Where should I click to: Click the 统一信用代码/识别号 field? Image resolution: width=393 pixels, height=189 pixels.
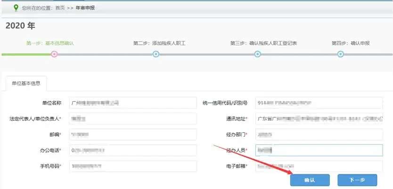point(319,103)
